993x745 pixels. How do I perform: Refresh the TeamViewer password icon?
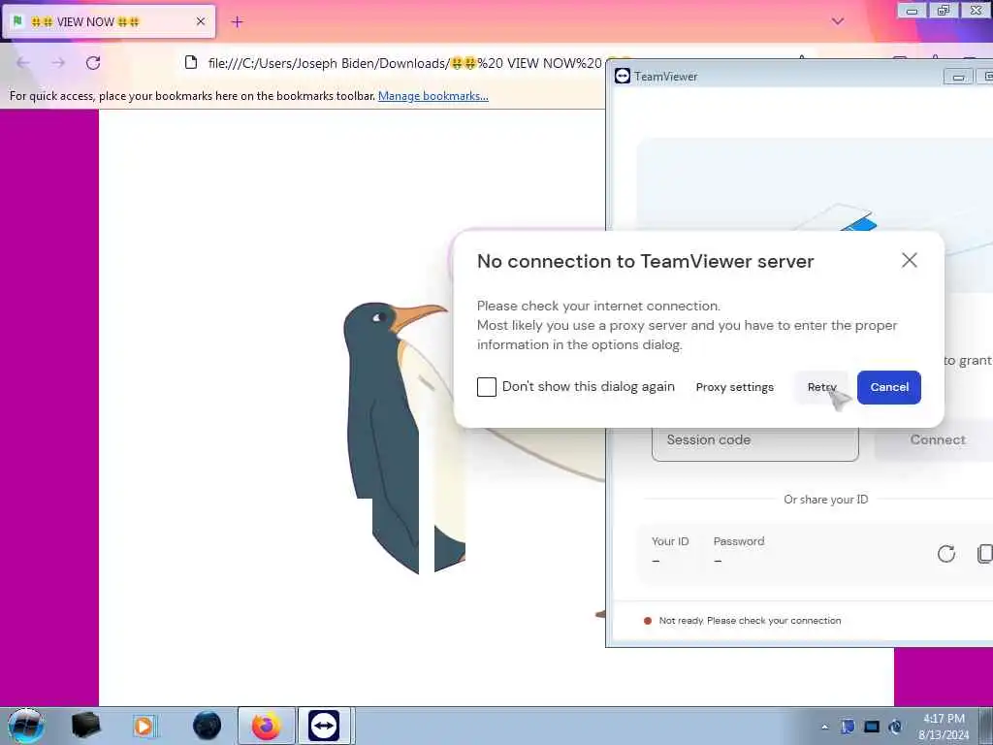[946, 553]
